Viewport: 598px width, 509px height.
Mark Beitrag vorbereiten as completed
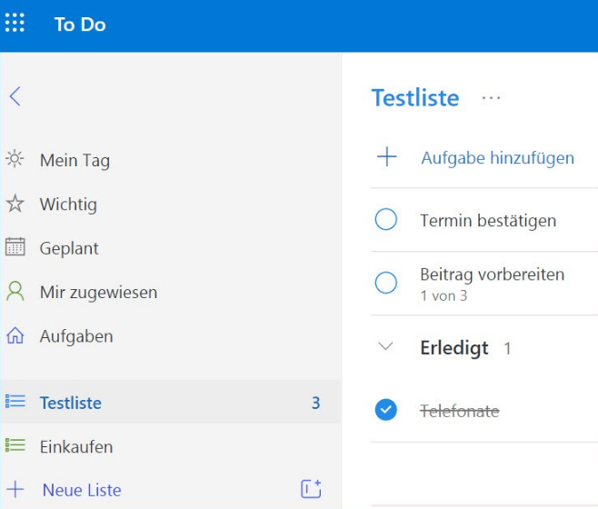[x=386, y=283]
